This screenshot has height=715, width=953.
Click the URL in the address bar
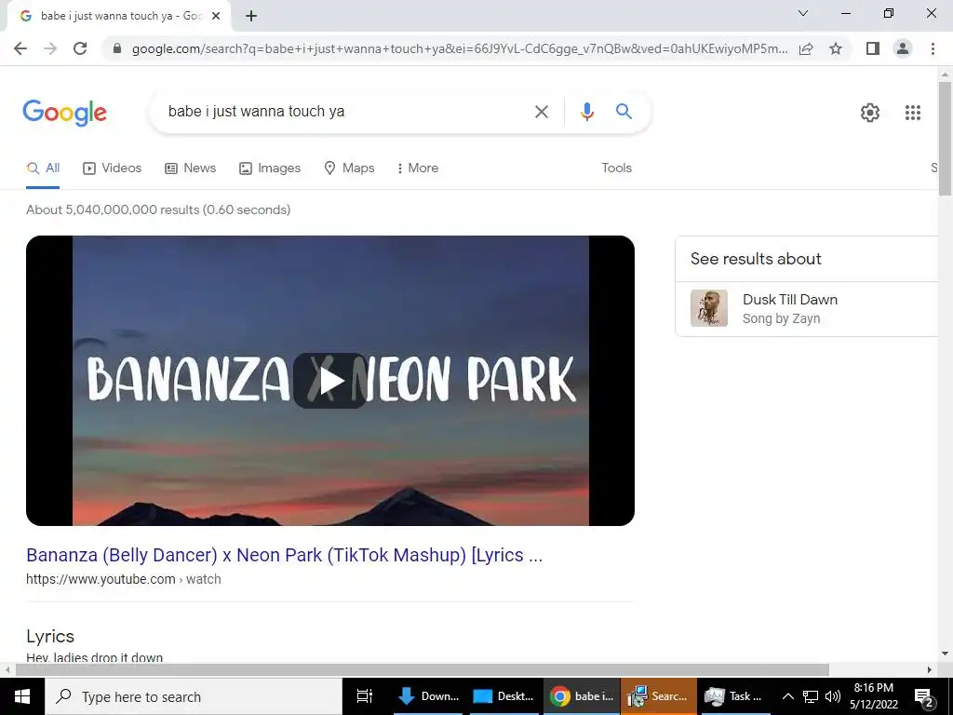point(460,48)
